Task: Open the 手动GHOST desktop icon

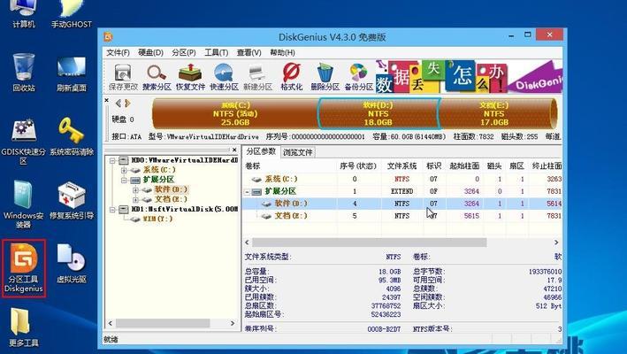Action: pyautogui.click(x=72, y=14)
